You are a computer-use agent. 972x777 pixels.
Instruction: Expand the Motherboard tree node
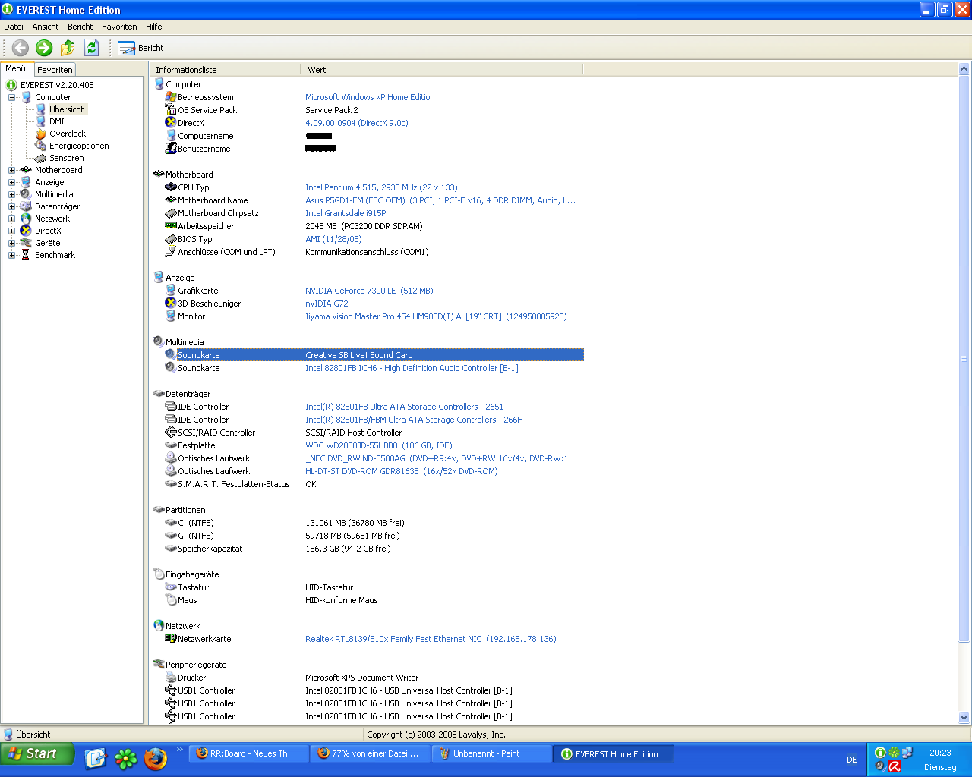(x=11, y=170)
